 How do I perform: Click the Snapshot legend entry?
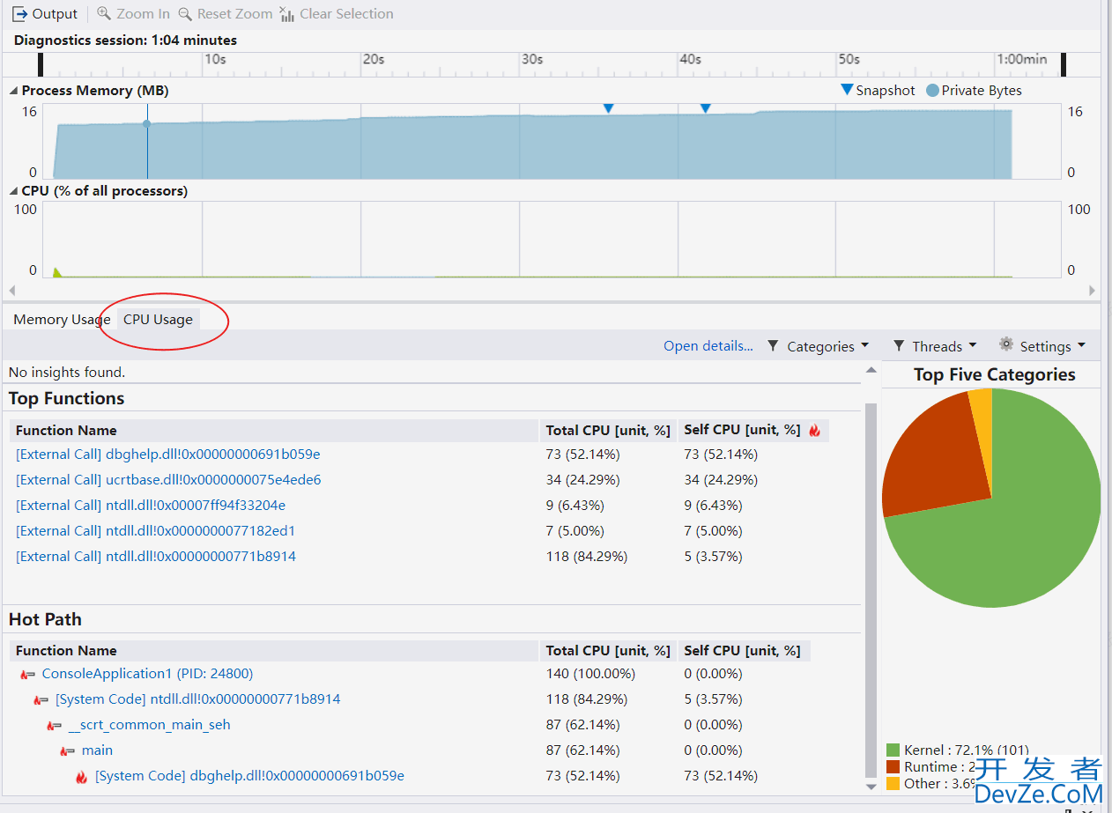(878, 91)
